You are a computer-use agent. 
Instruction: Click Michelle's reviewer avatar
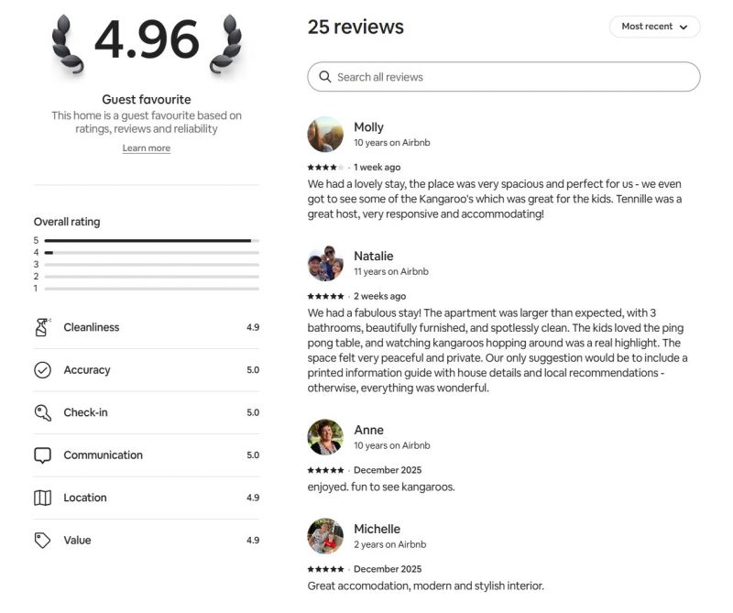coord(325,536)
